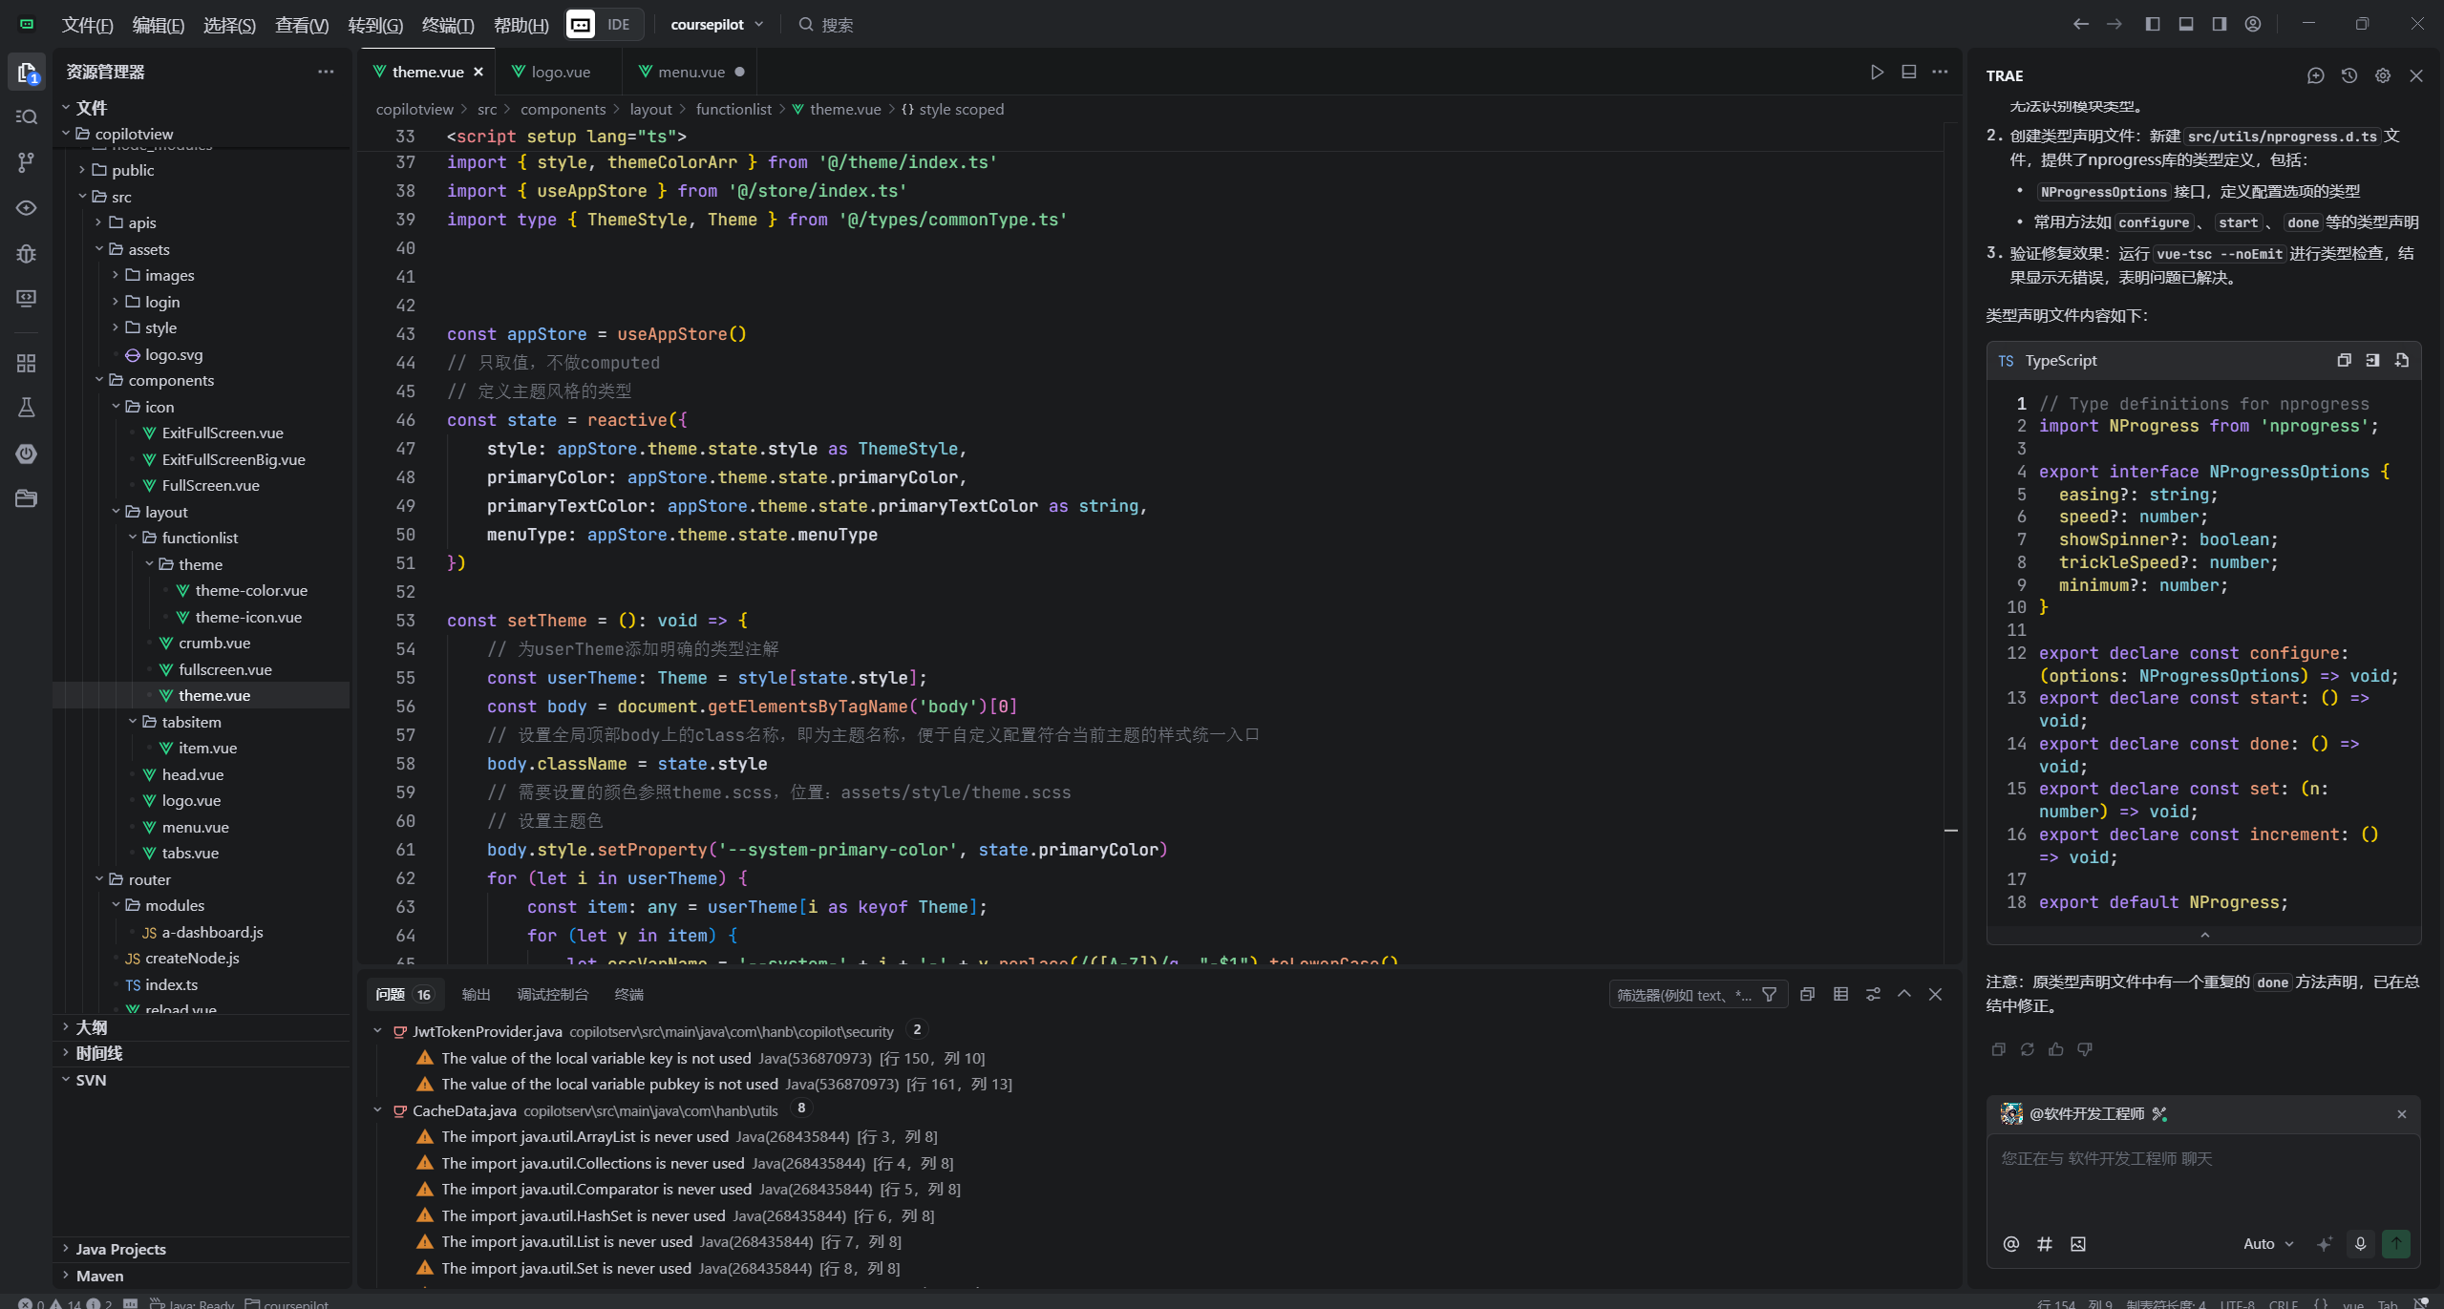Viewport: 2444px width, 1309px height.
Task: Open the Source Control sidebar icon
Action: point(26,162)
